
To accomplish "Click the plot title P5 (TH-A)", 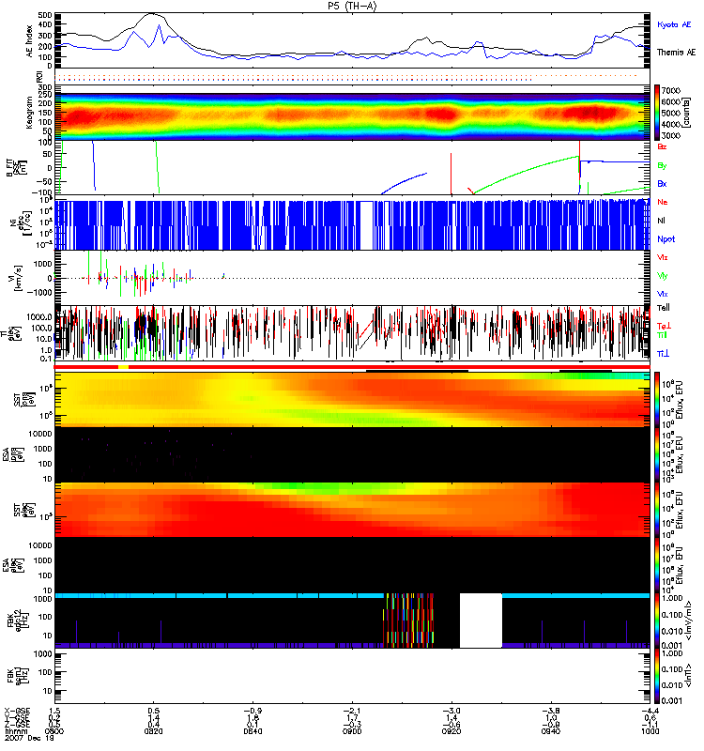I will [x=352, y=6].
